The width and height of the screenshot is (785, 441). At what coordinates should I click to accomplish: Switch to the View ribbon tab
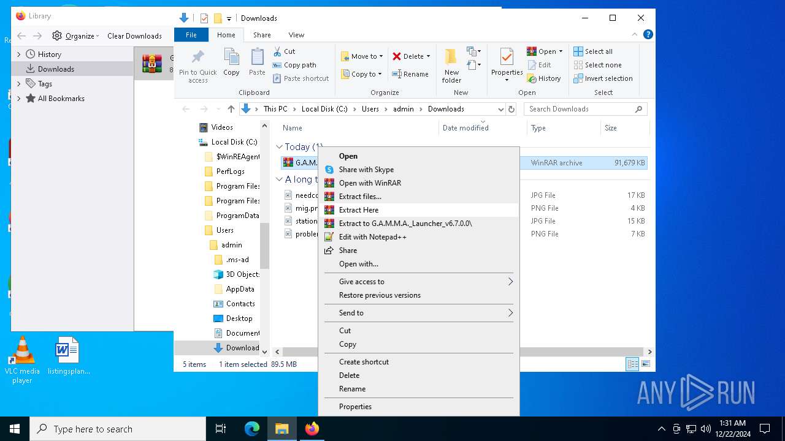click(296, 35)
